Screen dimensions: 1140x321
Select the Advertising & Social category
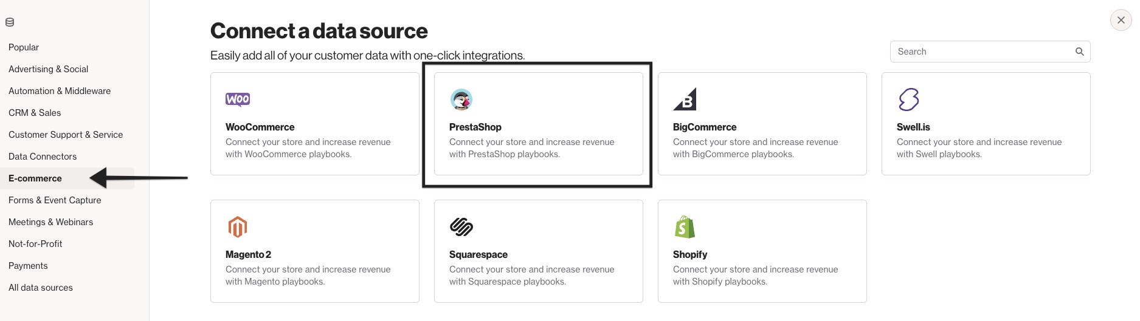[x=49, y=69]
